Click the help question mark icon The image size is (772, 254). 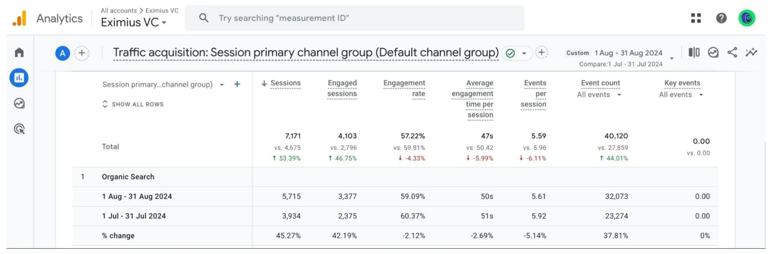721,18
